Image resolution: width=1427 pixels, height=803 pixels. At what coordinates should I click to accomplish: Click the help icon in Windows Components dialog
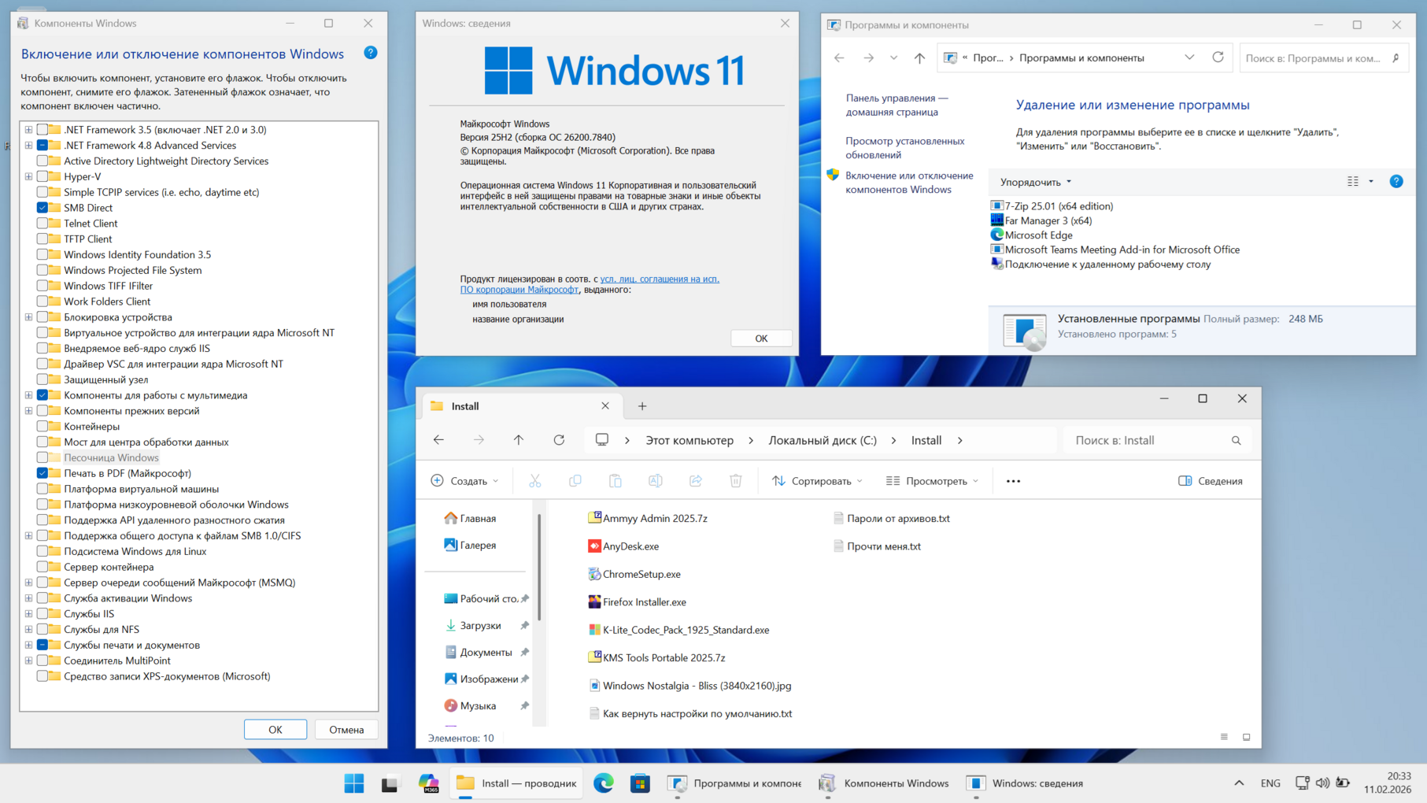[x=371, y=53]
